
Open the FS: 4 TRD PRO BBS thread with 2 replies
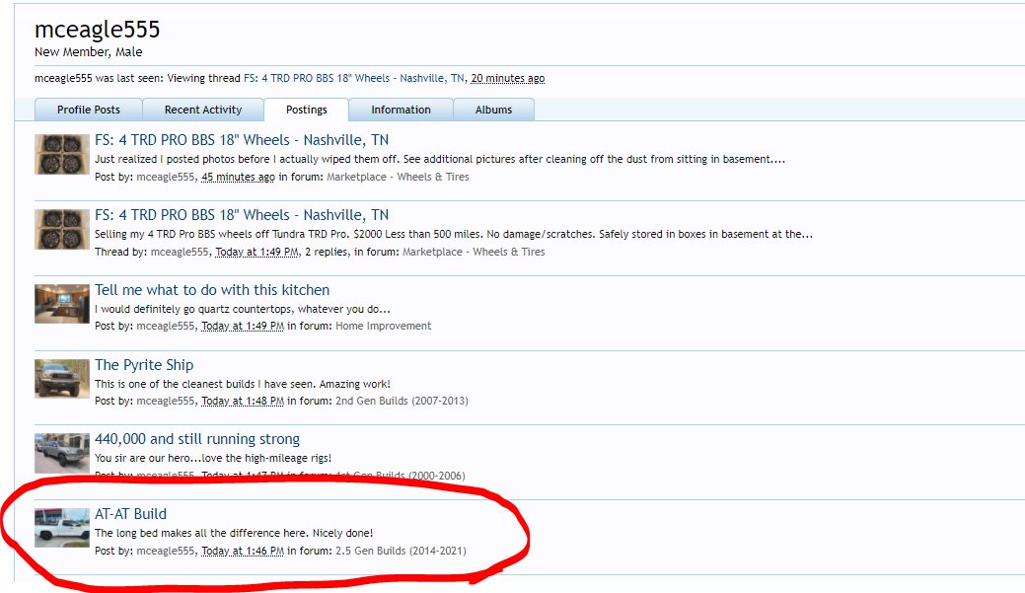point(242,215)
